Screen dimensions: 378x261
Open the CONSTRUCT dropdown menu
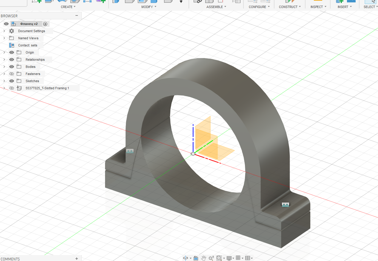click(290, 7)
